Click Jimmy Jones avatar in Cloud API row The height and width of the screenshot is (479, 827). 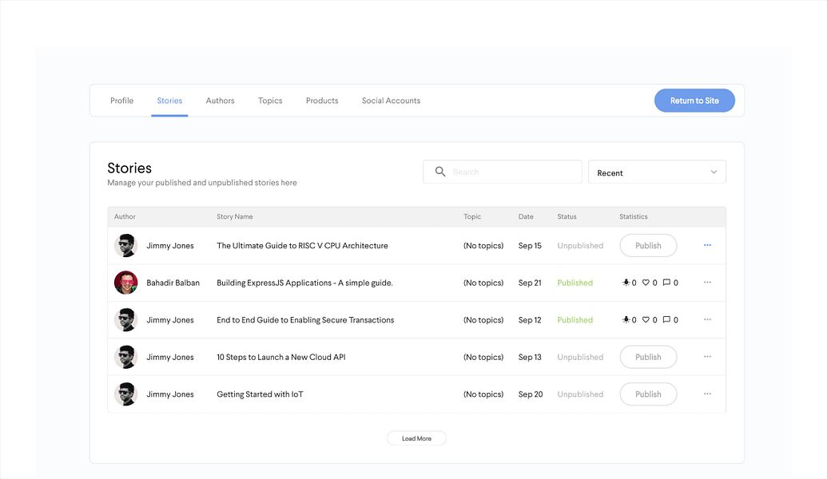126,357
